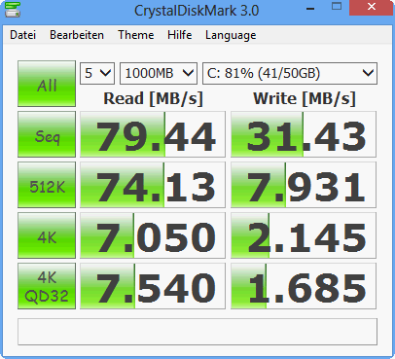Select the 512K read value 74.13
Screen dimensions: 395x359
[x=153, y=185]
